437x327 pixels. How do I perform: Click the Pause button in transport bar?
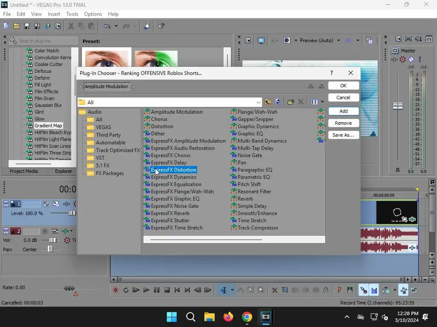(x=157, y=290)
